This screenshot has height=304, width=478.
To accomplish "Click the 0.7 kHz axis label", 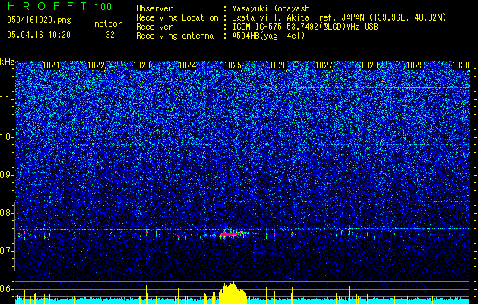I will pos(7,251).
